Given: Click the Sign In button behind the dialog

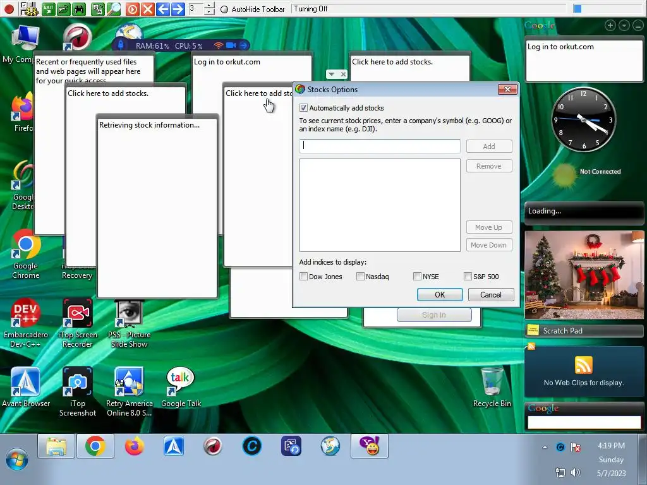Looking at the screenshot, I should [434, 315].
